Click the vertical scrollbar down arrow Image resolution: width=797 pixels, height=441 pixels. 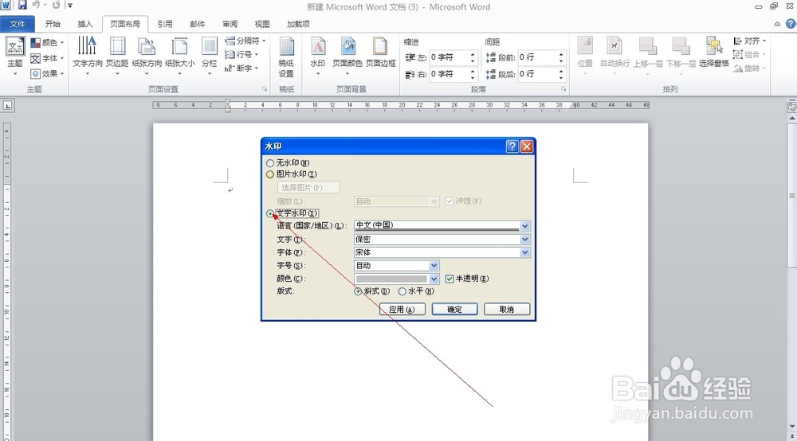coord(792,427)
